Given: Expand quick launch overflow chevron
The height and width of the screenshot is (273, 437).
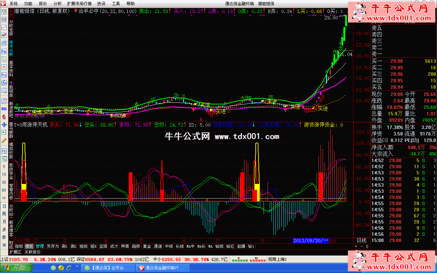Looking at the screenshot, I should click(77, 267).
